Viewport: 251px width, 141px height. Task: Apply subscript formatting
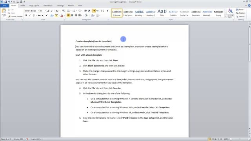(43, 15)
